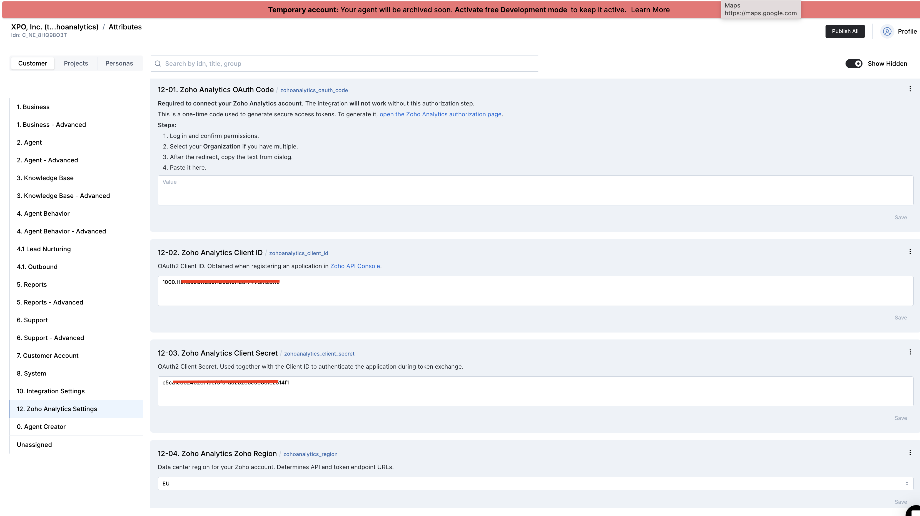Open the Learn More banner link
This screenshot has width=920, height=516.
click(650, 10)
